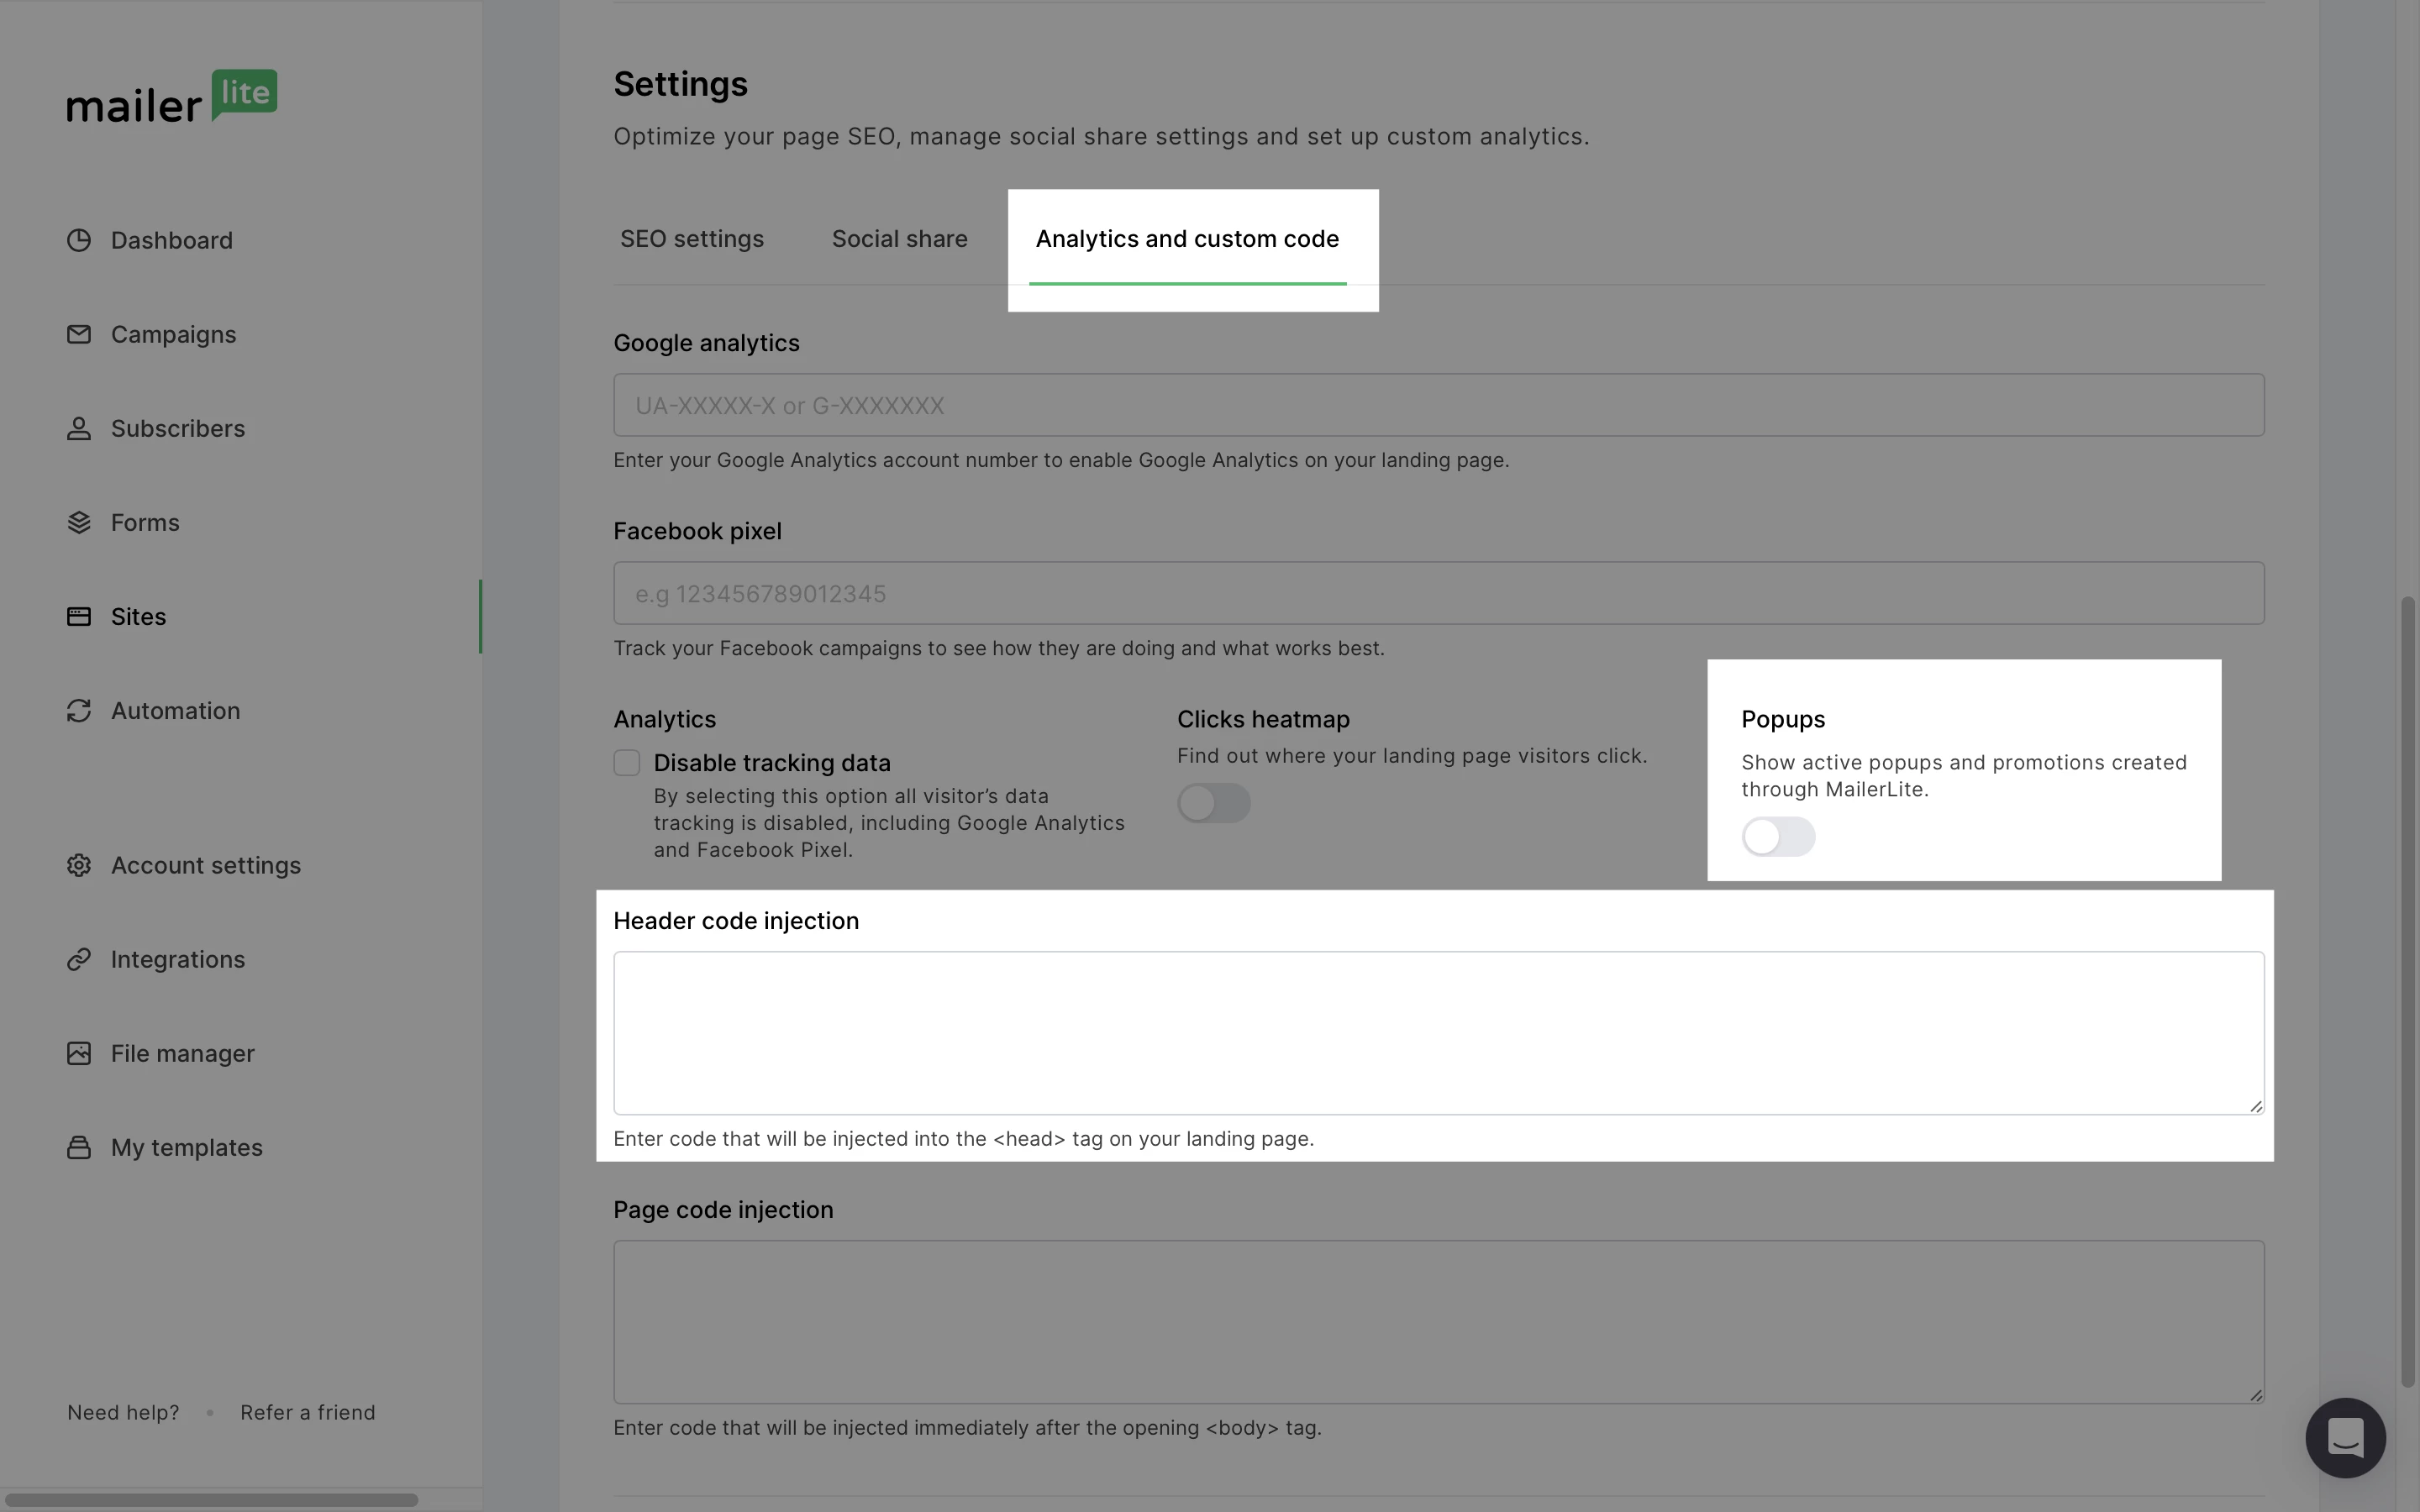This screenshot has width=2420, height=1512.
Task: Open the chat support bubble
Action: (x=2345, y=1437)
